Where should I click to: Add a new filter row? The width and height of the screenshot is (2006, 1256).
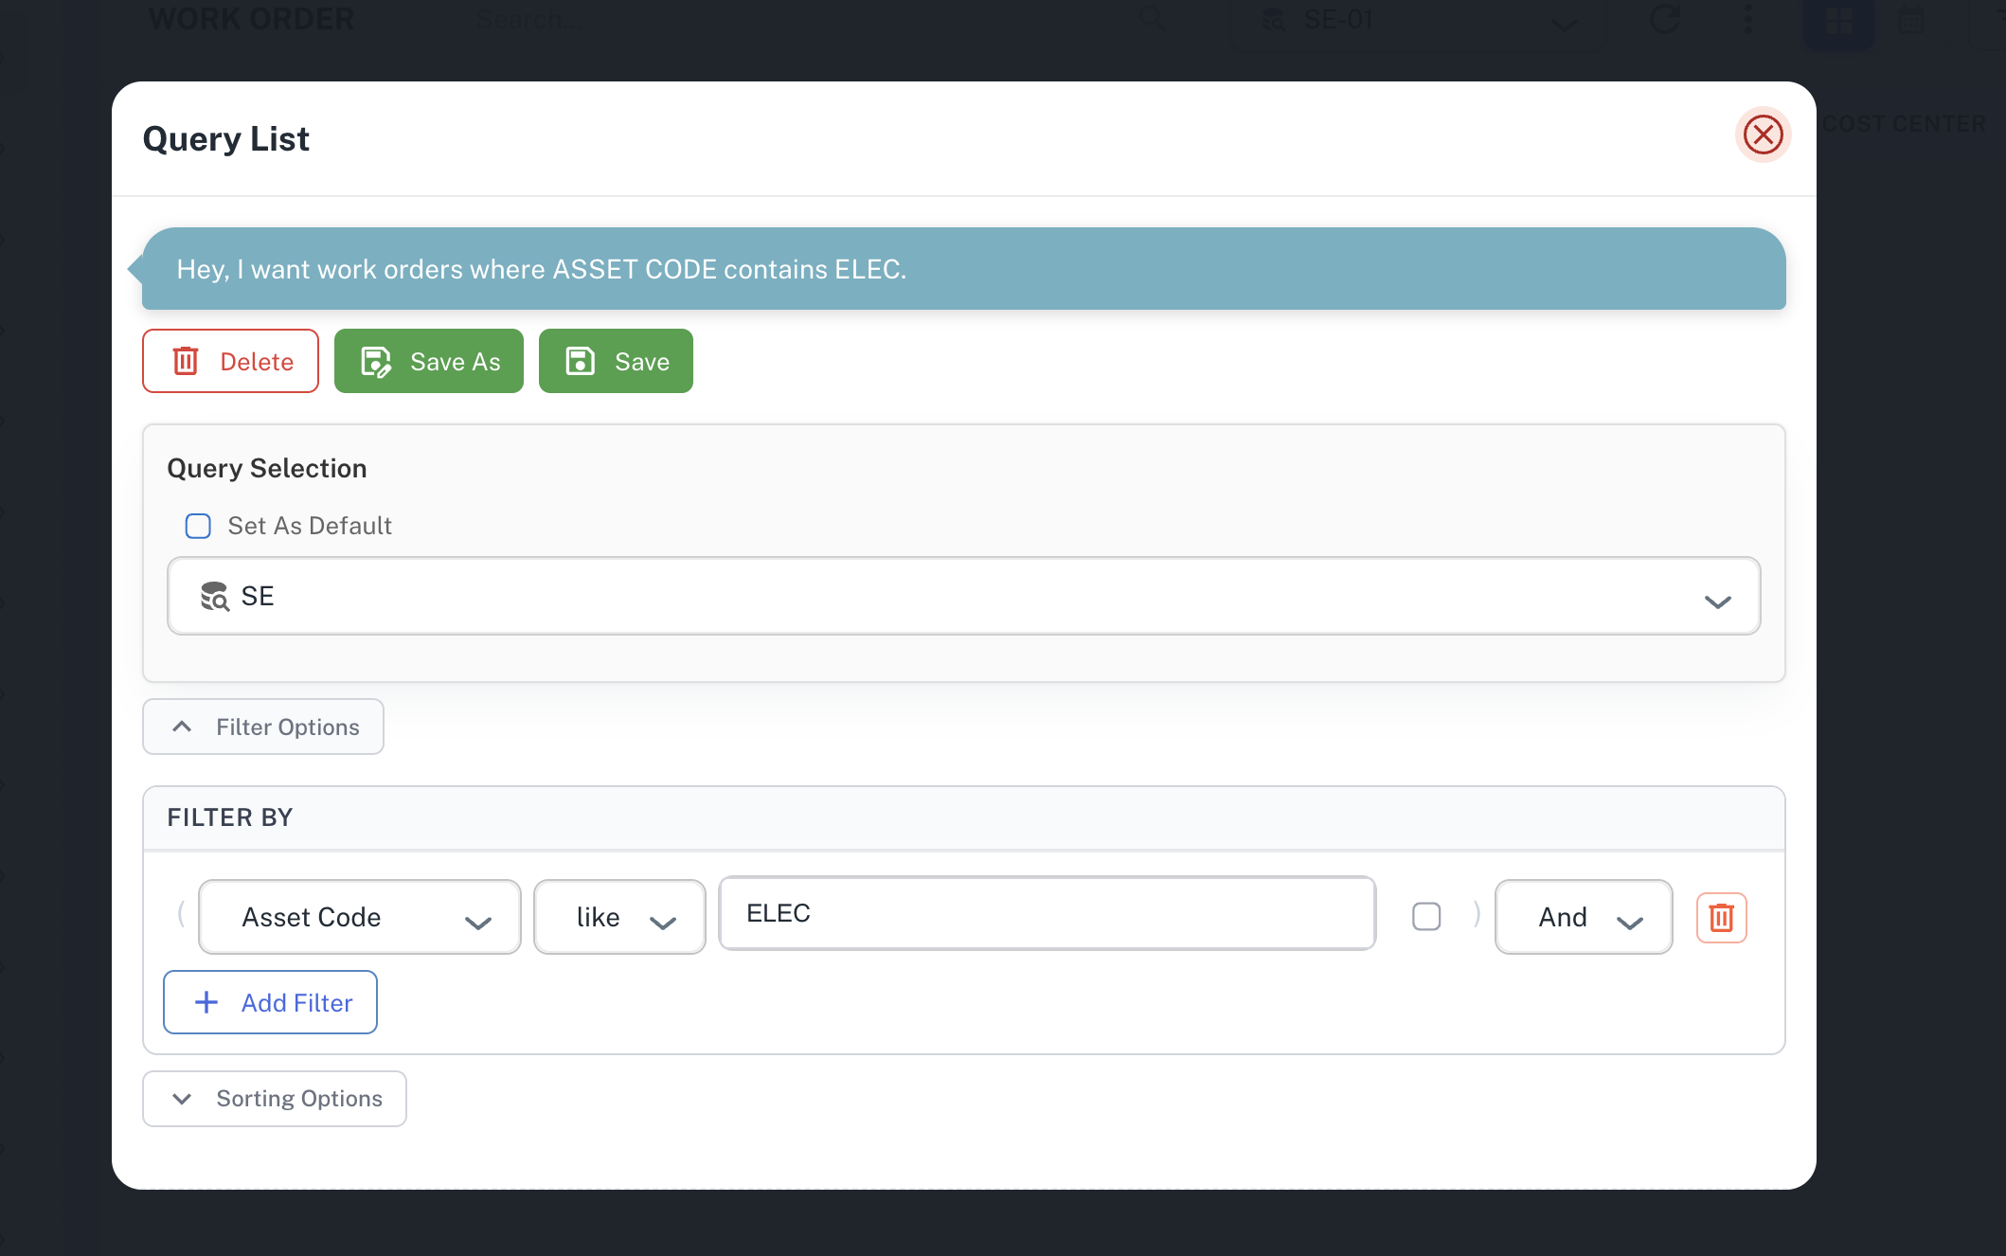click(270, 1002)
